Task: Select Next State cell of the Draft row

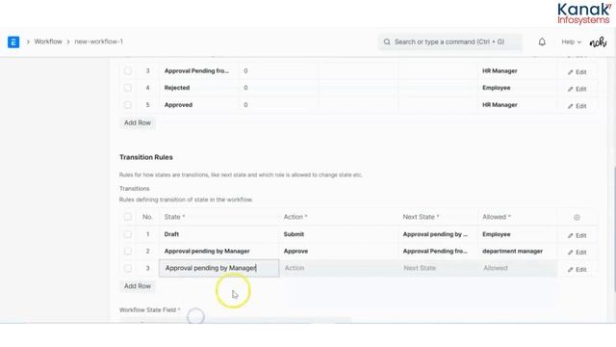Action: point(438,234)
